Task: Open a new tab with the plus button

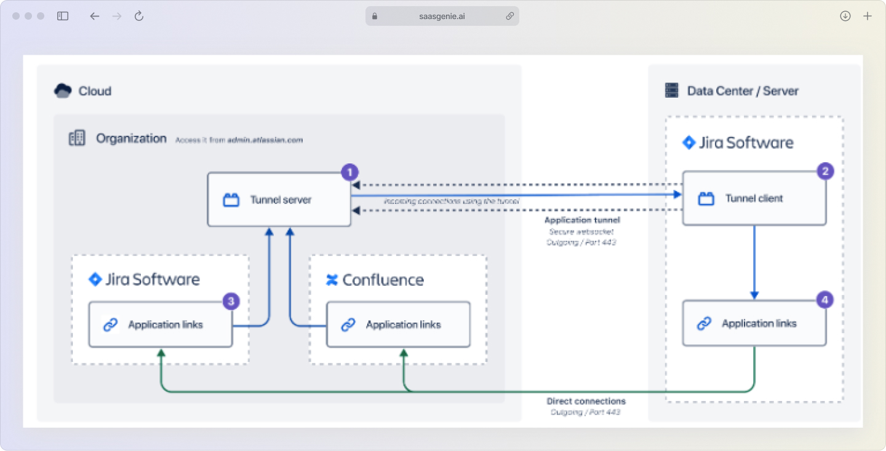Action: (x=868, y=15)
